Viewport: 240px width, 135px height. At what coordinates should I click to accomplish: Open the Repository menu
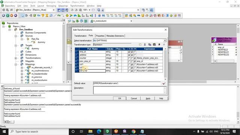(10, 6)
